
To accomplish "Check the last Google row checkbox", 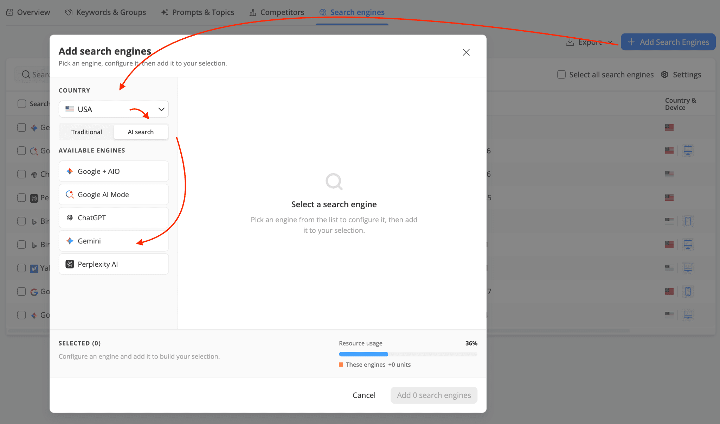I will (22, 315).
